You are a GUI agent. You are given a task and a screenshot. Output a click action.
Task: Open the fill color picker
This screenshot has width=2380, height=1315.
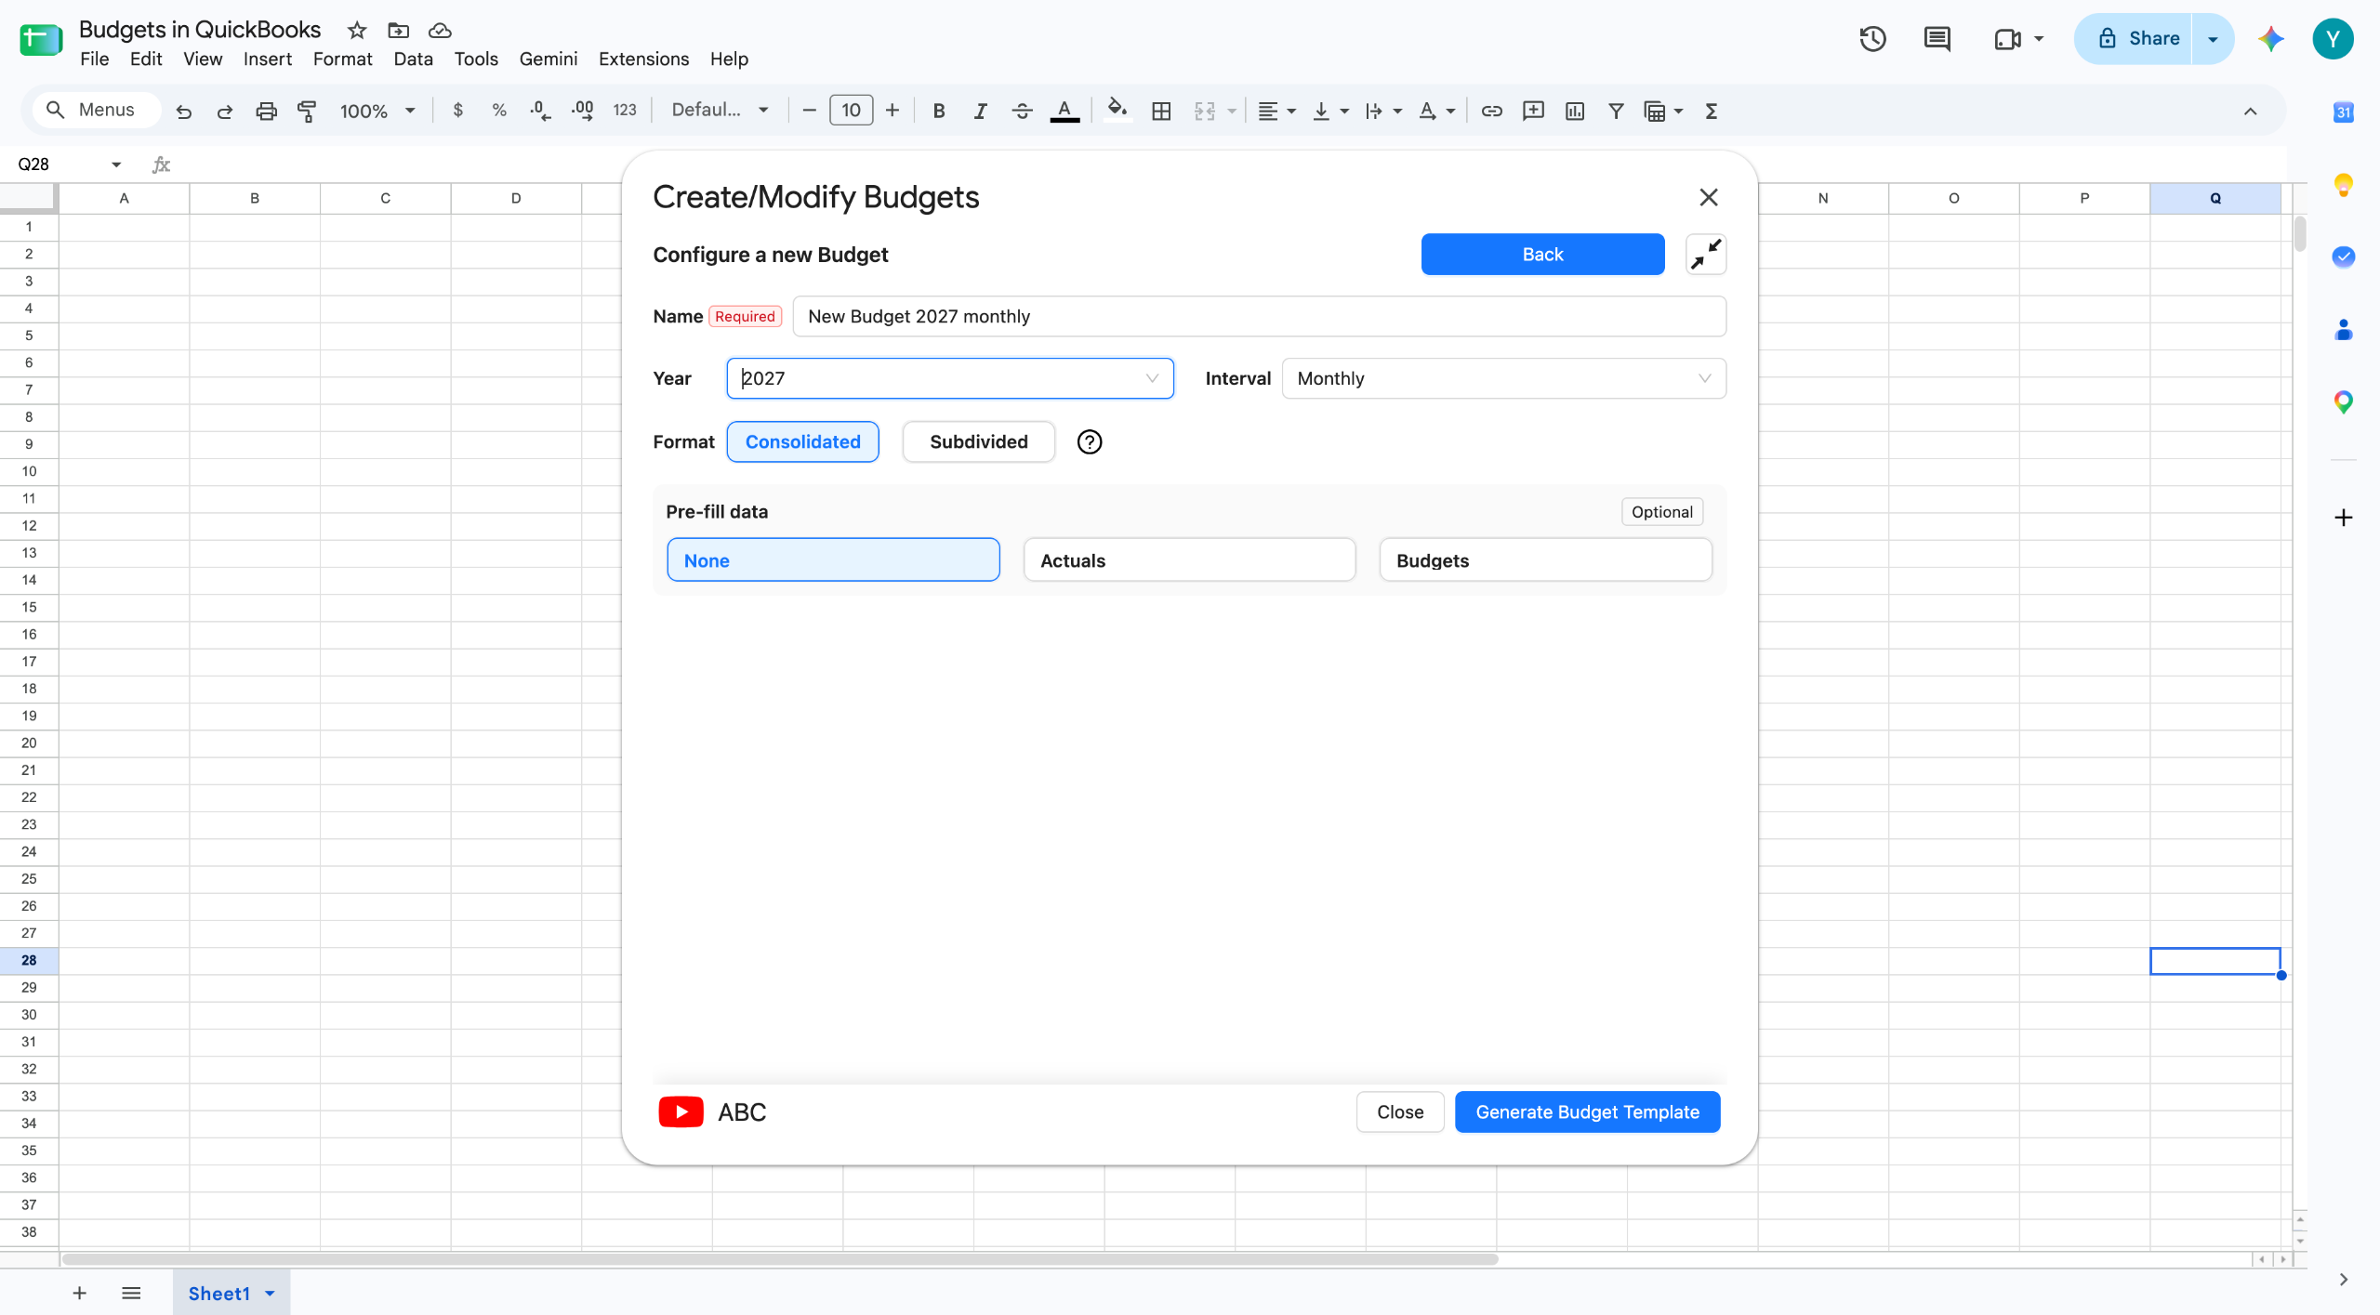click(x=1117, y=111)
